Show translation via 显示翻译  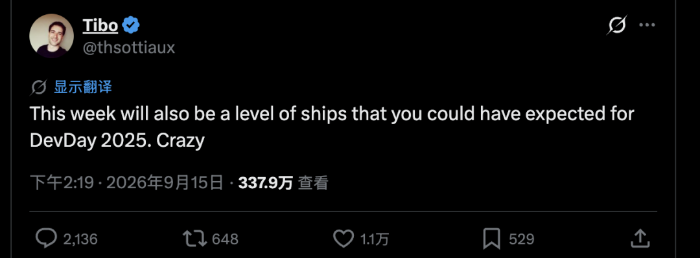pos(82,87)
